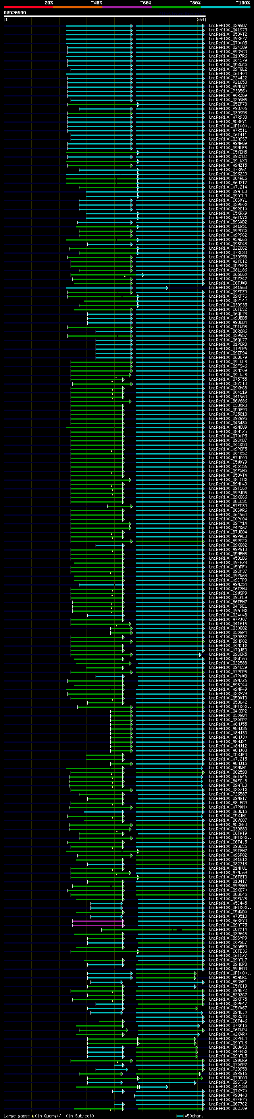The image size is (254, 1119).
Task: Select the query name AV520599
Action: pyautogui.click(x=15, y=13)
